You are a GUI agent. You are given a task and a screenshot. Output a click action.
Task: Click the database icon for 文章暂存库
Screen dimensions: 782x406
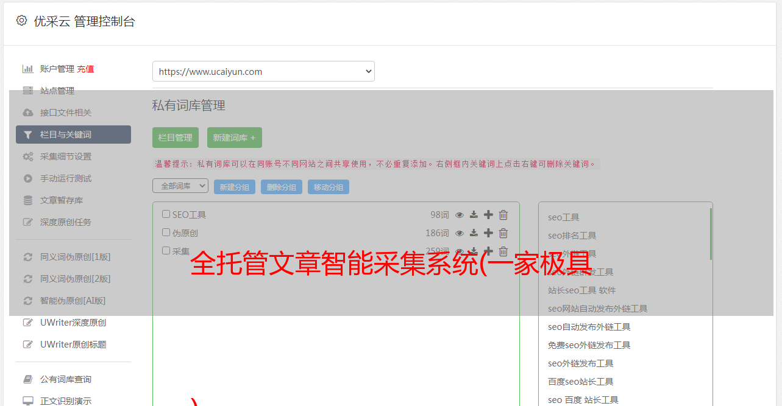click(x=27, y=200)
